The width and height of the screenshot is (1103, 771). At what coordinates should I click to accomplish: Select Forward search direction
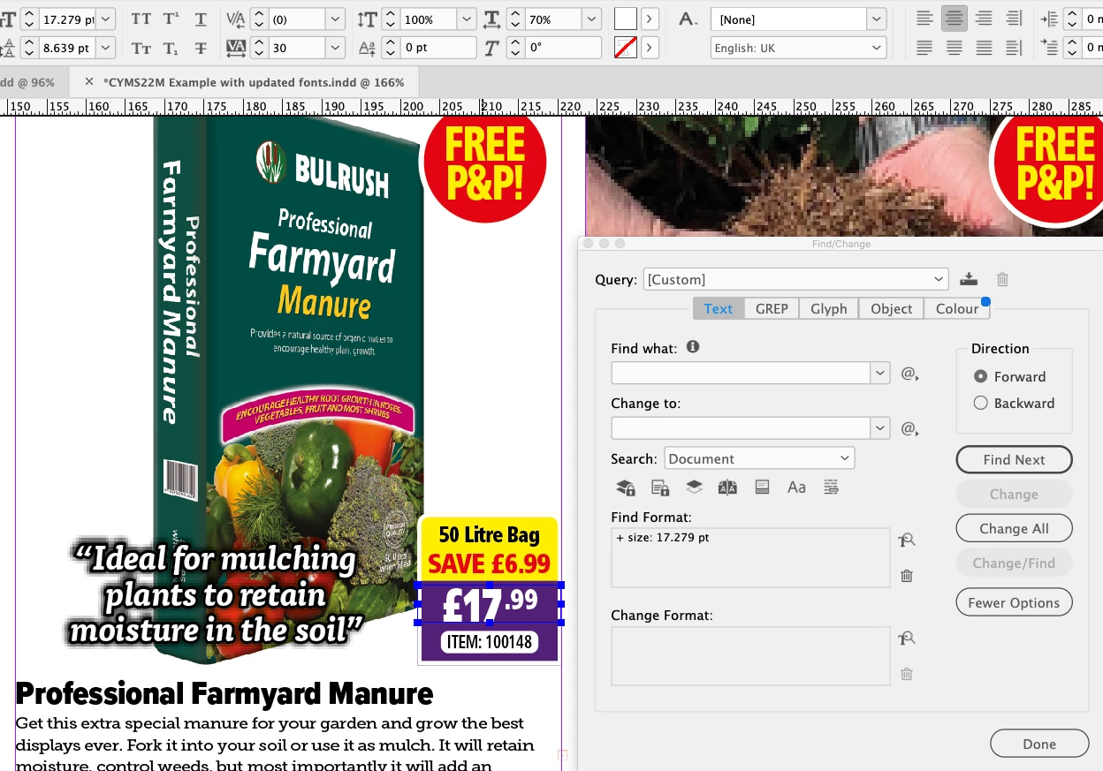(980, 376)
